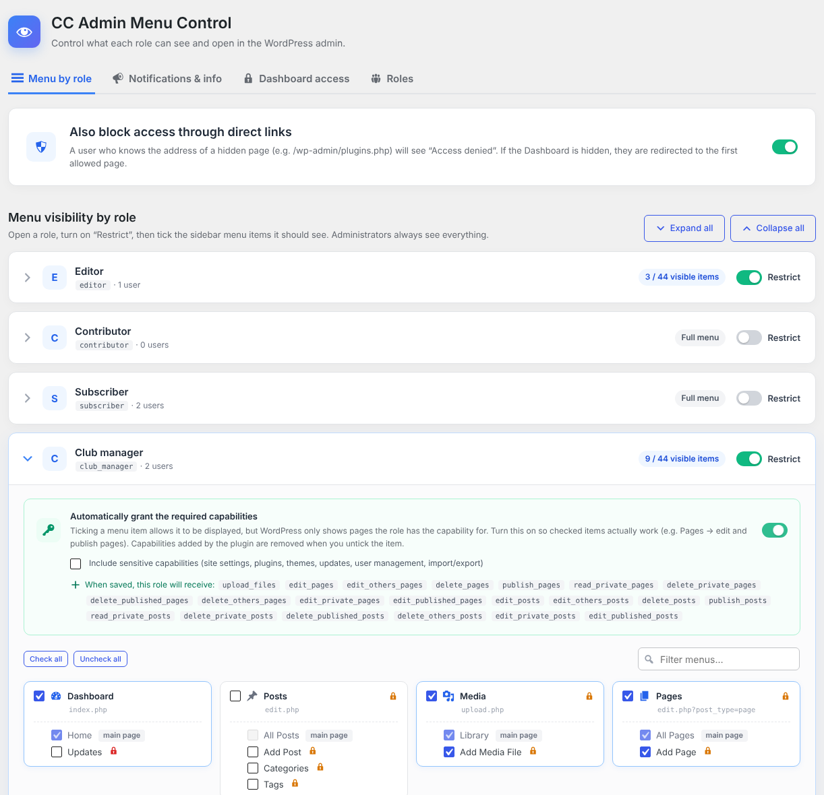Click Contributor's 'Full menu' badge
This screenshot has height=795, width=824.
pos(700,338)
